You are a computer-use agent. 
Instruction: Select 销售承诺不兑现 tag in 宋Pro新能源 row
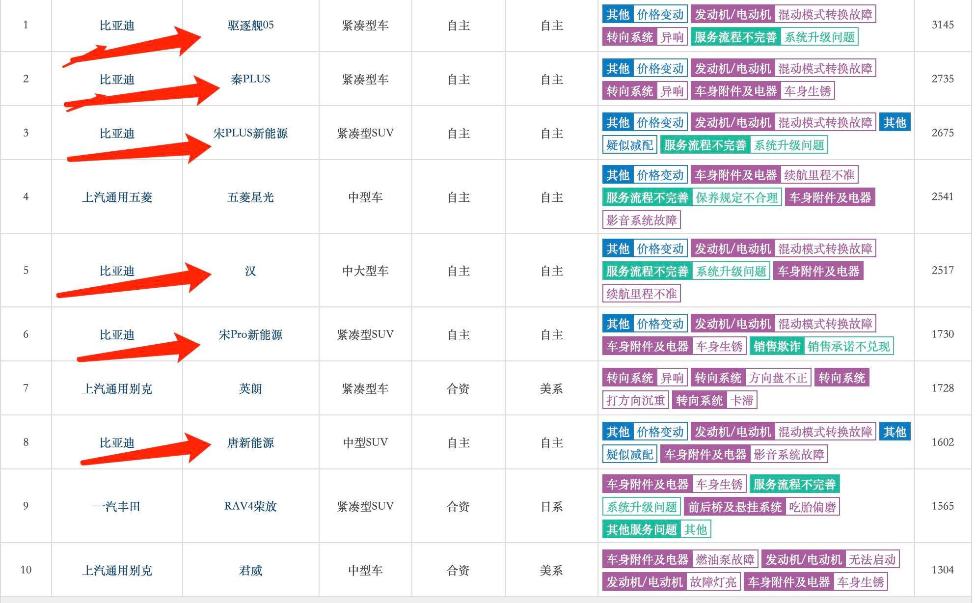click(849, 347)
